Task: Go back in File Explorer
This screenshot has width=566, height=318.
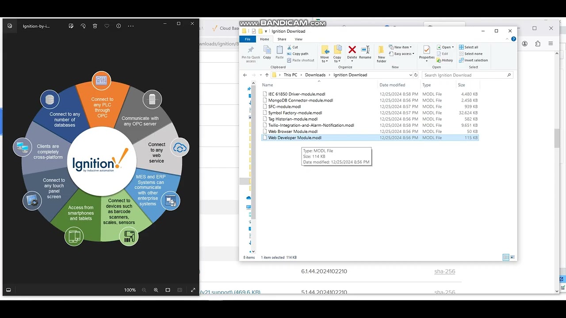Action: [x=245, y=75]
